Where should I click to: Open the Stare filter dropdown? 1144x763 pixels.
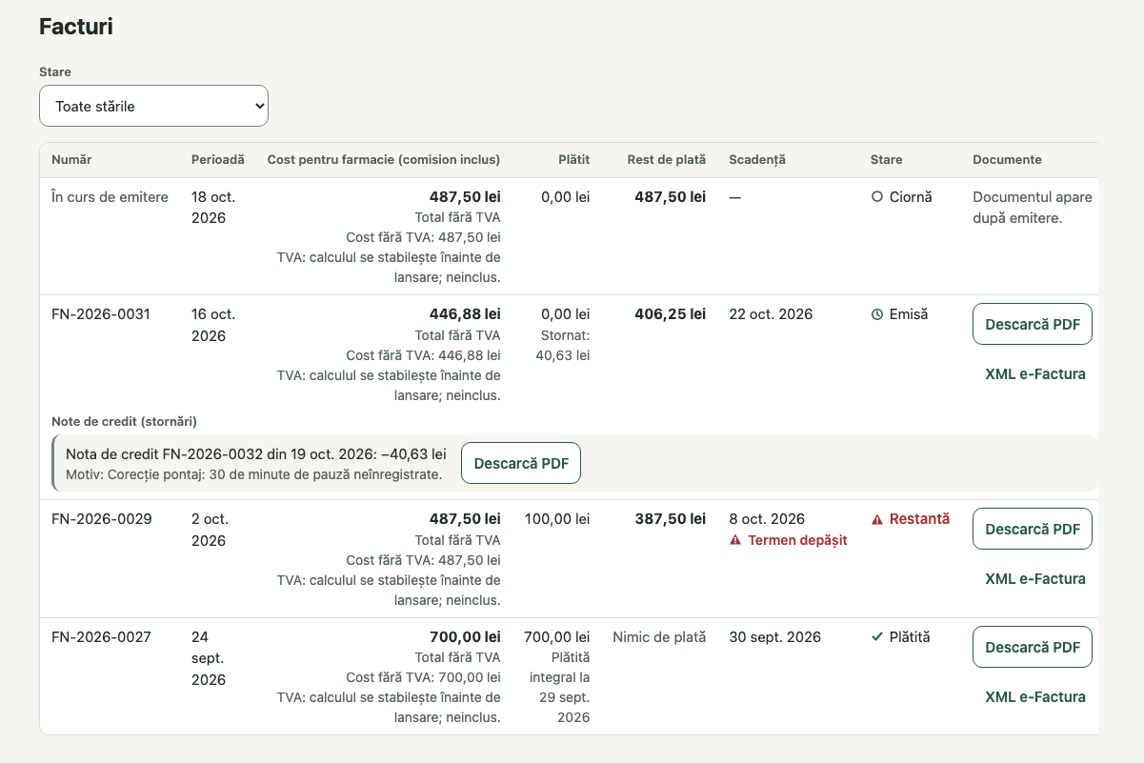pos(153,106)
